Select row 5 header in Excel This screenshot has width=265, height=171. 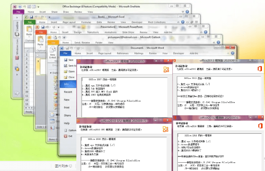26,71
